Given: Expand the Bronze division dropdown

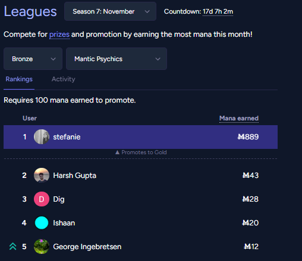Looking at the screenshot, I should click(33, 59).
